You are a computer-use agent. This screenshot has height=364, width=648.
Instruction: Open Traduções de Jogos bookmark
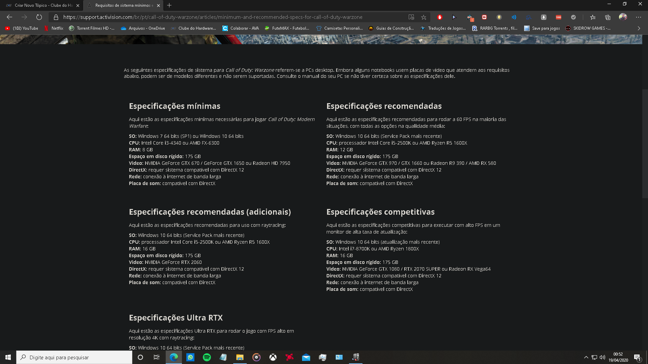pyautogui.click(x=443, y=28)
